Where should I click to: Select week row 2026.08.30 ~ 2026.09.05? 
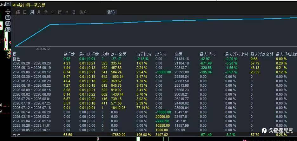pyautogui.click(x=32, y=77)
